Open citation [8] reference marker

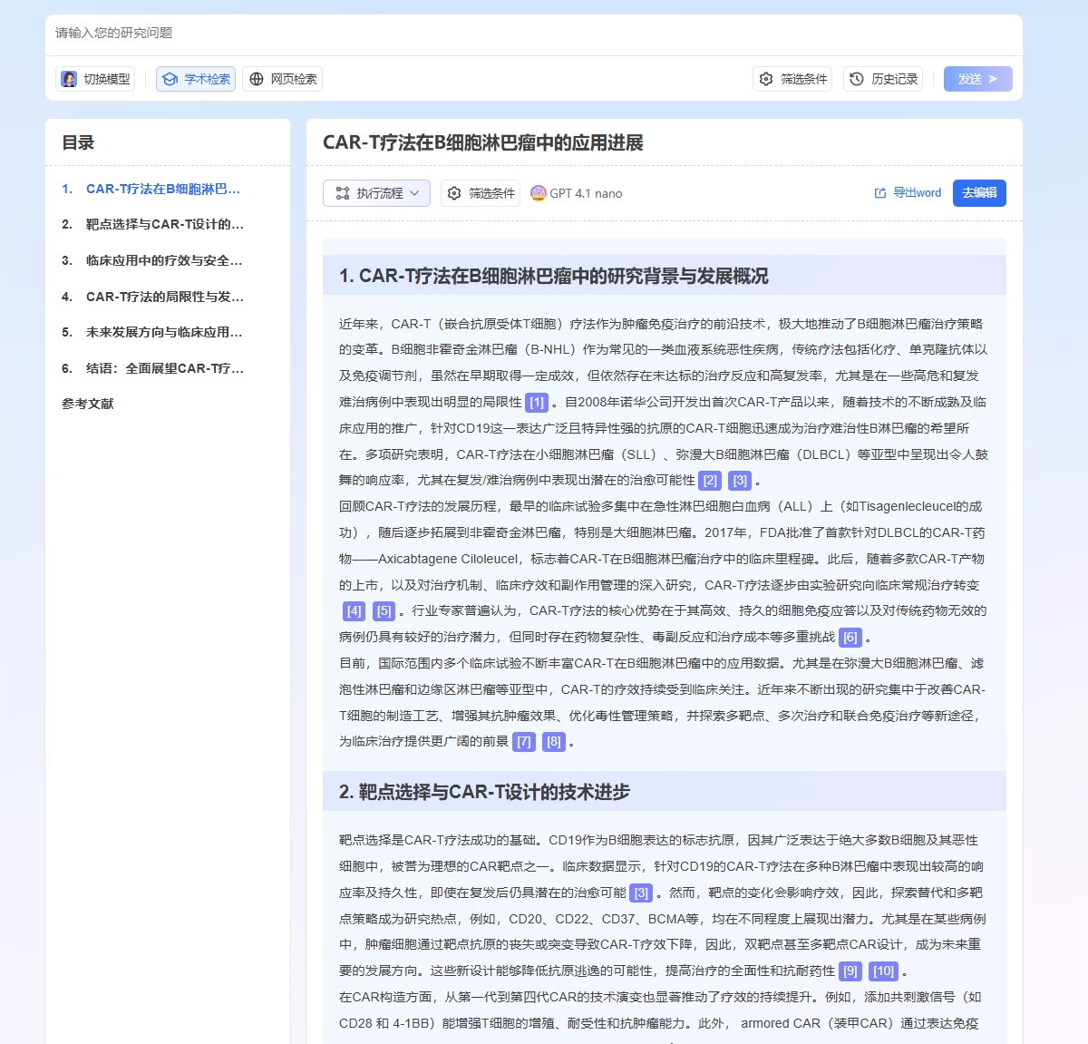pyautogui.click(x=554, y=742)
